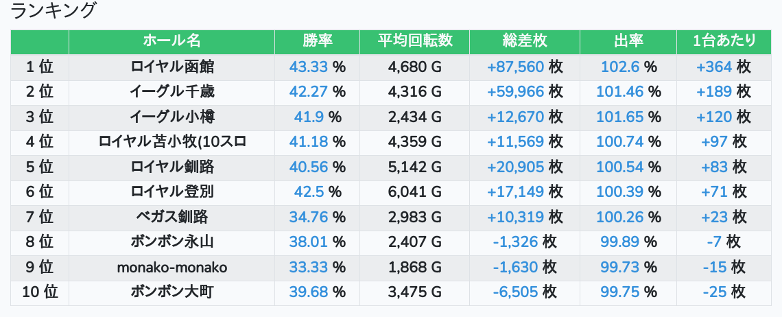The height and width of the screenshot is (317, 782).
Task: Click the 出率 column header
Action: (x=628, y=41)
